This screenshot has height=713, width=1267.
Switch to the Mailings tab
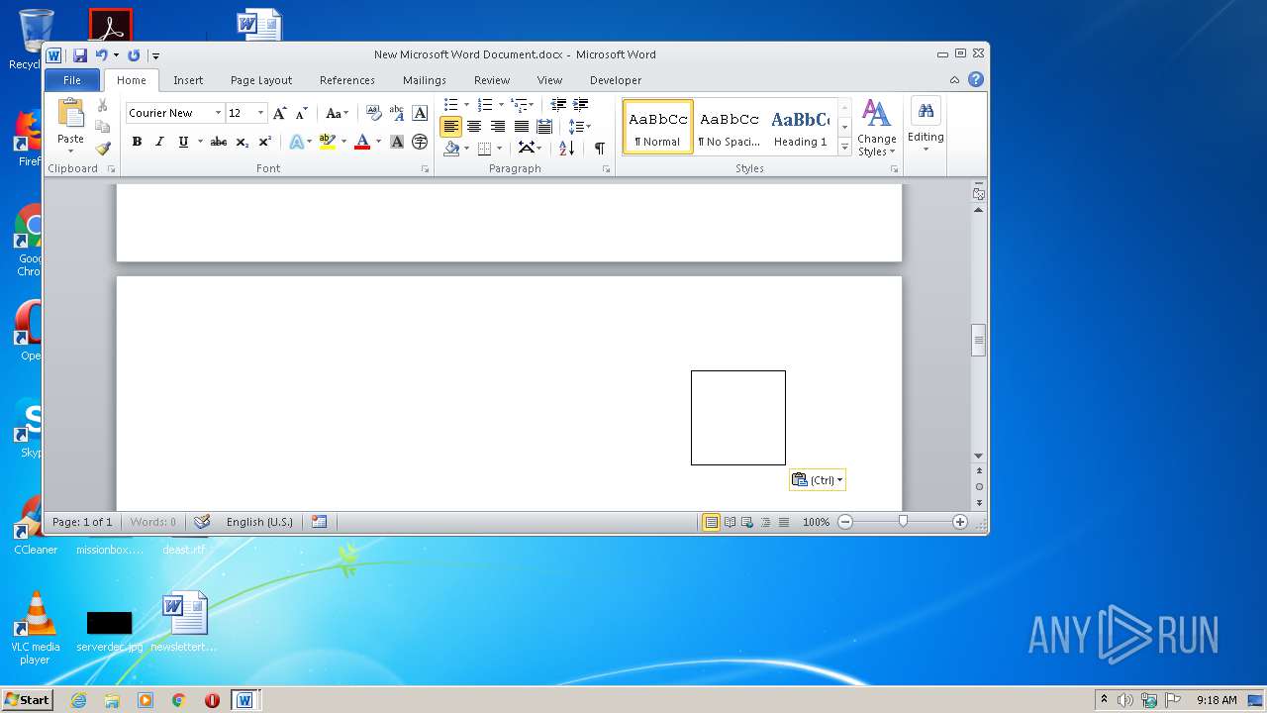(425, 80)
